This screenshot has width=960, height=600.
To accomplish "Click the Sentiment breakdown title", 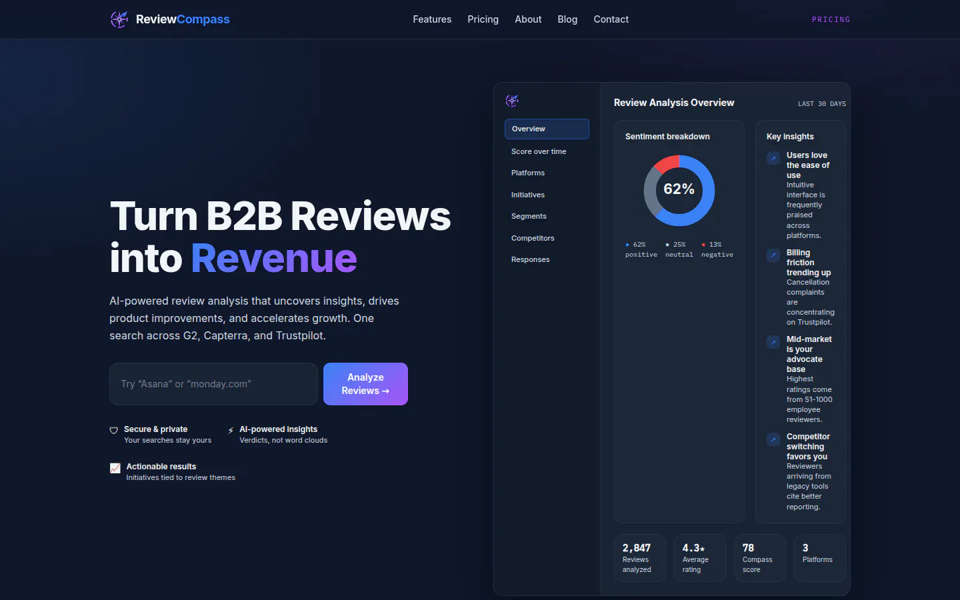I will pos(667,137).
